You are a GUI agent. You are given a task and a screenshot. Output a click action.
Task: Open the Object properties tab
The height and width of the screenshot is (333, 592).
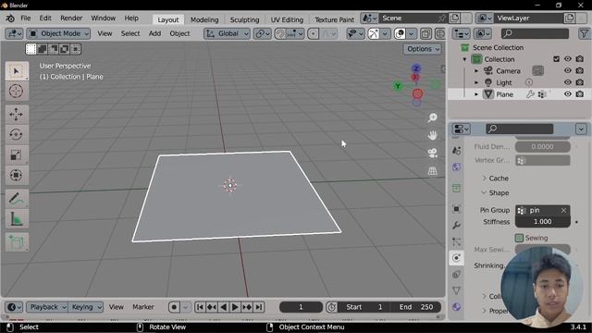pyautogui.click(x=456, y=209)
